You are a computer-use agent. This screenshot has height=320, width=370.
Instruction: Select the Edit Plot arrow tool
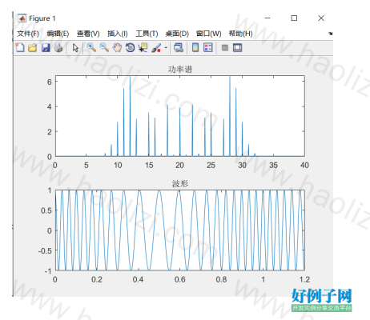click(x=75, y=48)
